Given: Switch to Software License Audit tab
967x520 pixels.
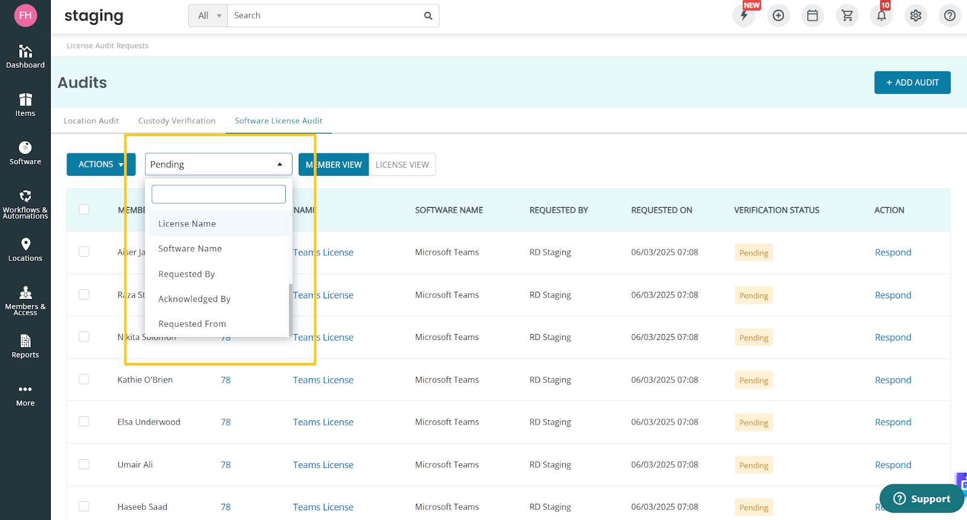Looking at the screenshot, I should point(279,121).
